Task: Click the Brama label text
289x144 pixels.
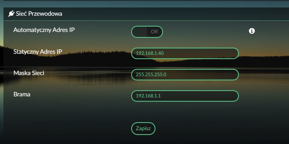Action: point(22,94)
